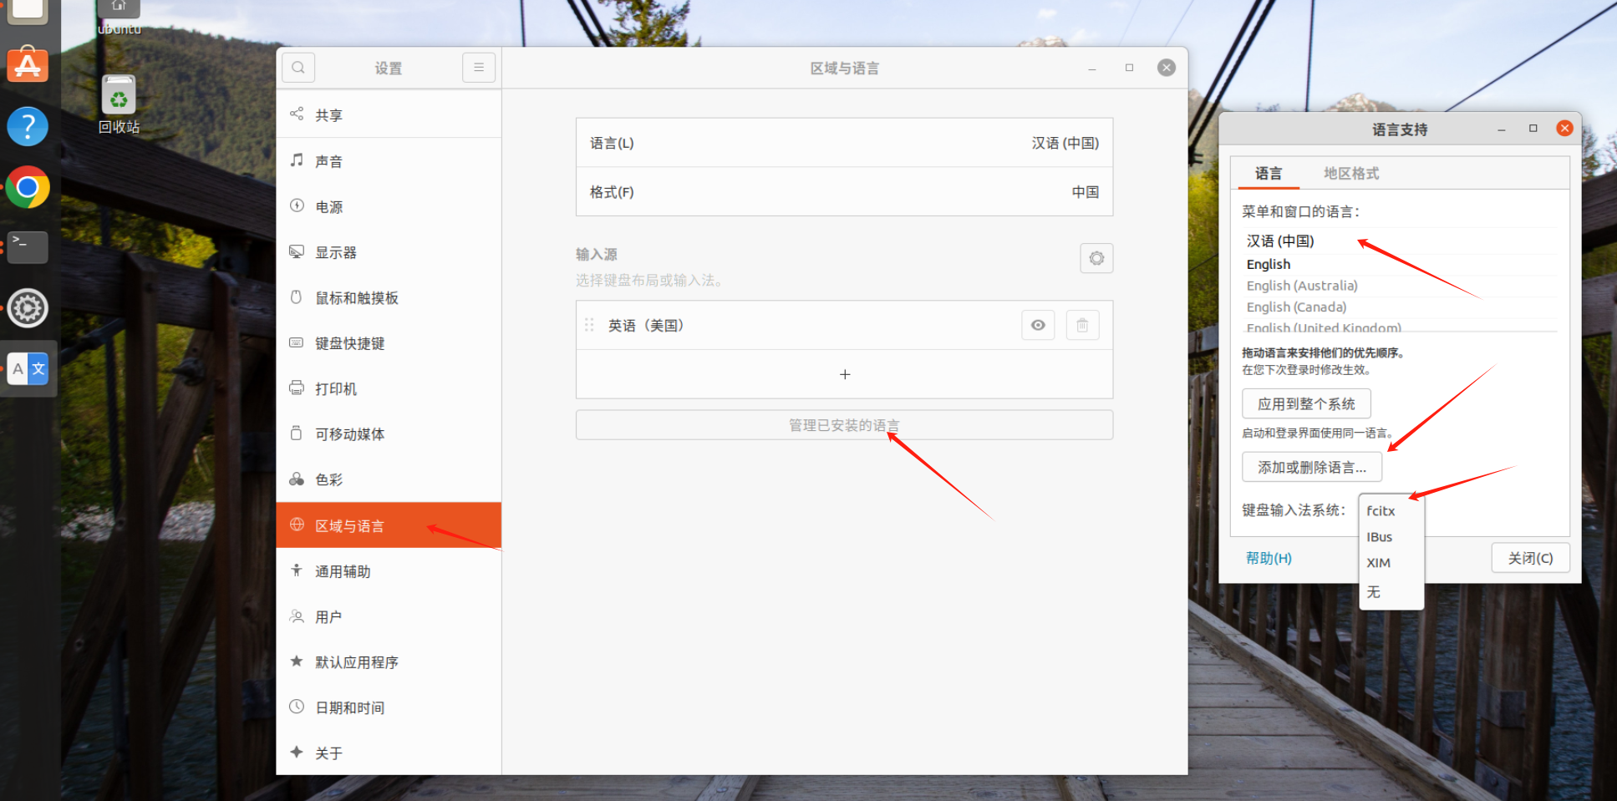This screenshot has height=801, width=1617.
Task: Switch to the 语言 tab in Language Support
Action: 1268,174
